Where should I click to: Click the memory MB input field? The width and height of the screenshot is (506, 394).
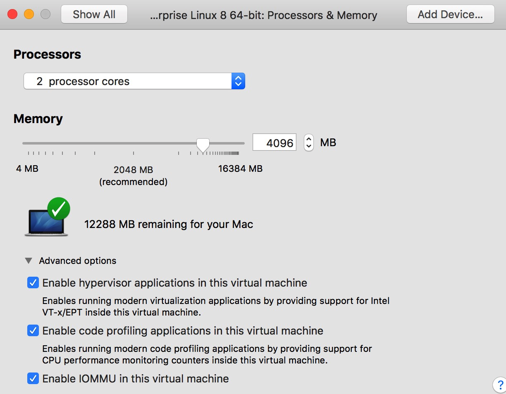(274, 143)
